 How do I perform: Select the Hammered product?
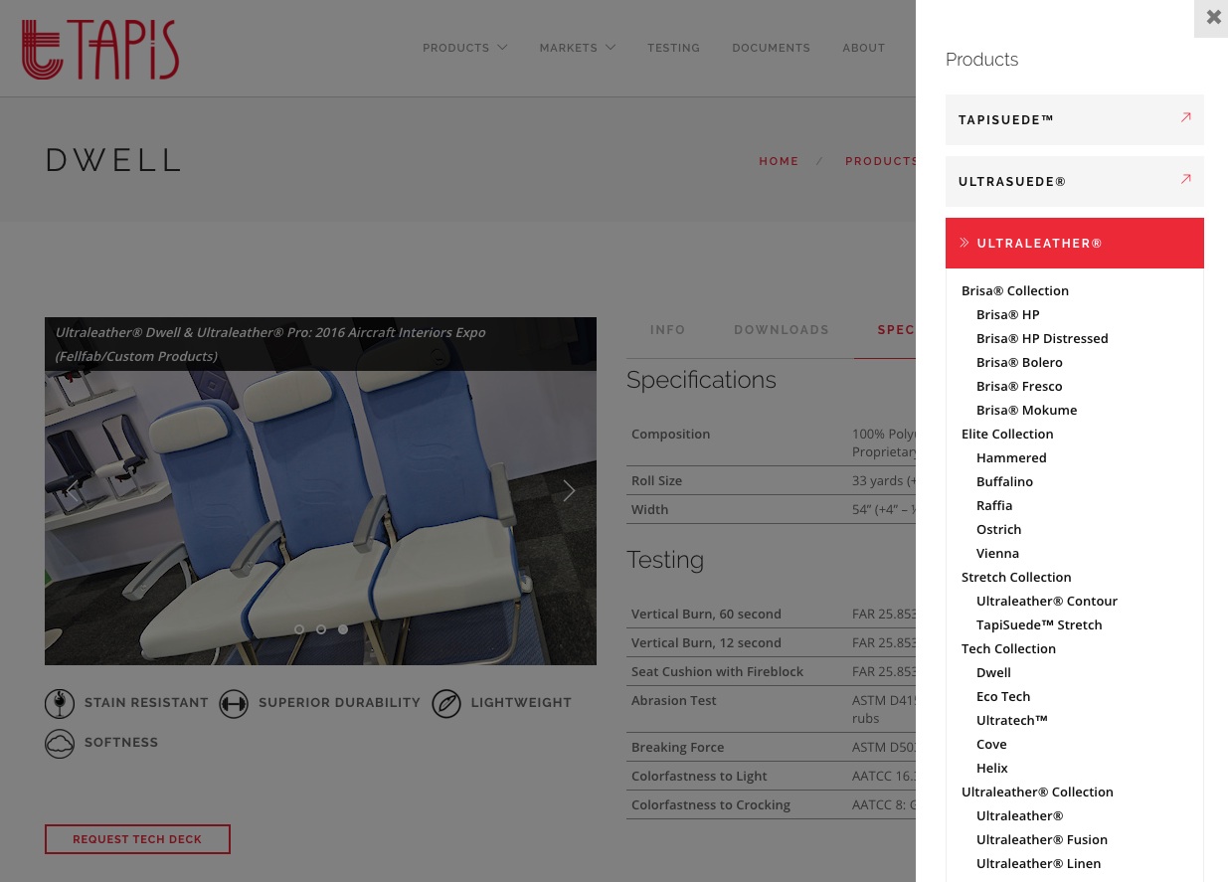(1011, 457)
